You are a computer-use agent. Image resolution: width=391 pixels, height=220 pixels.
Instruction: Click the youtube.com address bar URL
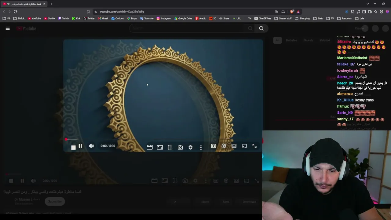(122, 12)
